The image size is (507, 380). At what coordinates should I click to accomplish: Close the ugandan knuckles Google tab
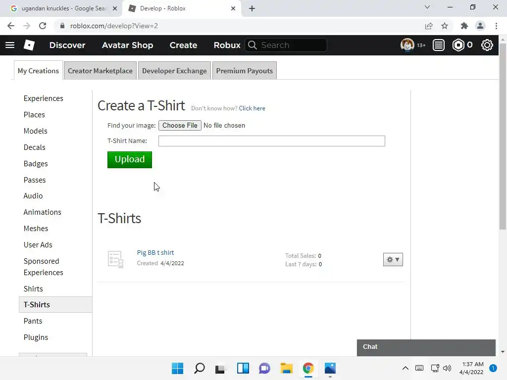[x=115, y=8]
